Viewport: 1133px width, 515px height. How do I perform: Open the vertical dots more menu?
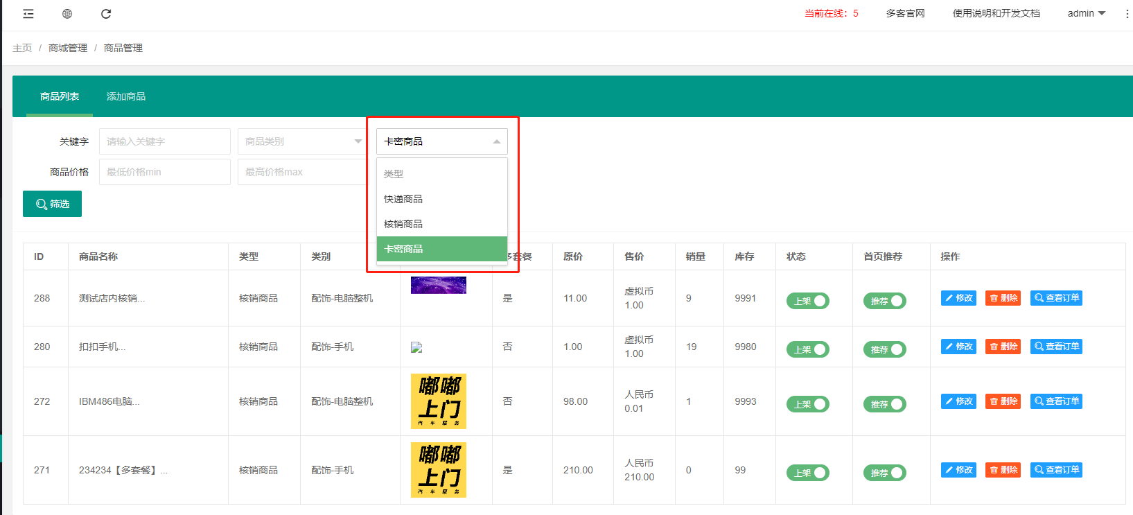(x=1127, y=14)
